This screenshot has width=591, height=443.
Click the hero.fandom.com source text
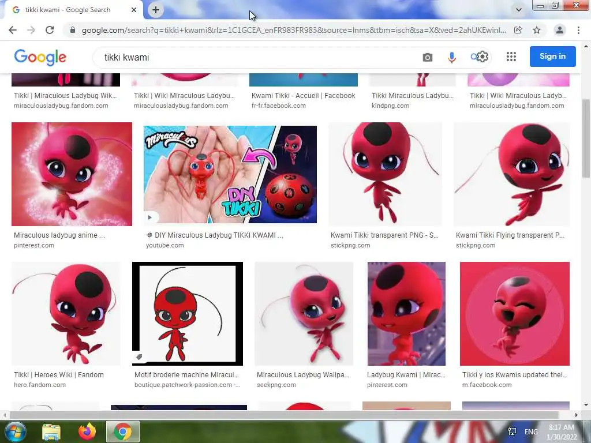(x=40, y=385)
